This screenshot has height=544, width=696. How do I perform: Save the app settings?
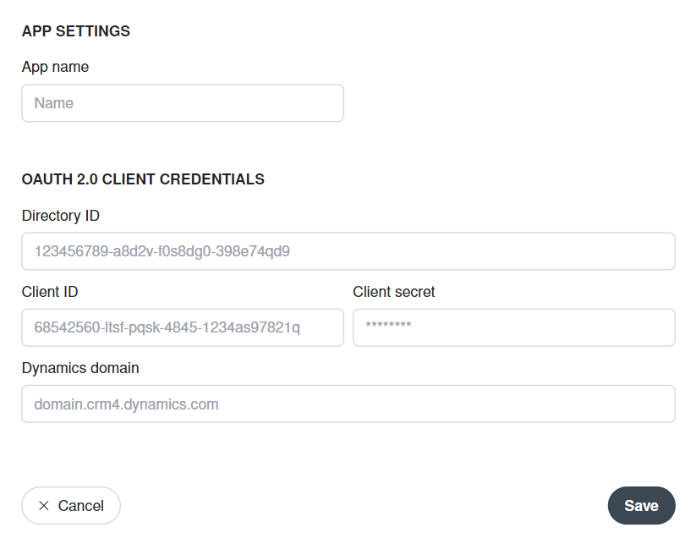(641, 505)
